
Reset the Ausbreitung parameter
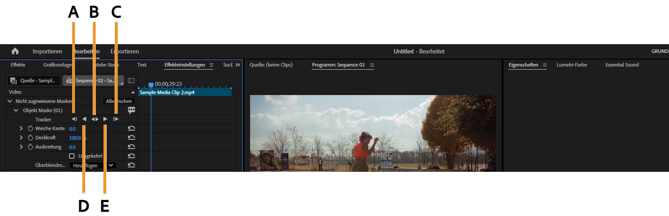pos(131,147)
